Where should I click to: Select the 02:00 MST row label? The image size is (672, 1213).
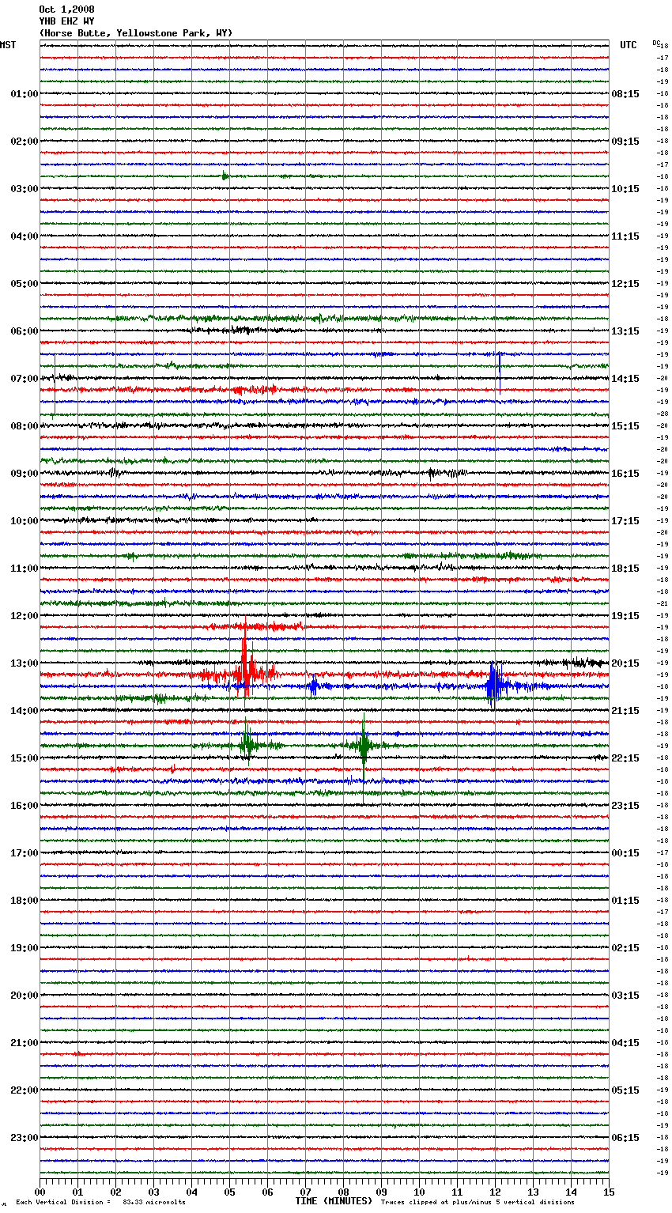click(25, 142)
